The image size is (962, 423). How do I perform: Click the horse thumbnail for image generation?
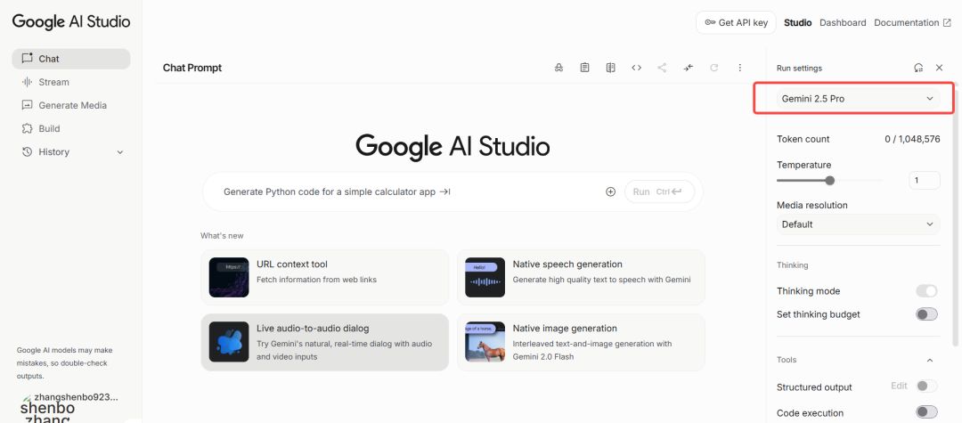[485, 342]
